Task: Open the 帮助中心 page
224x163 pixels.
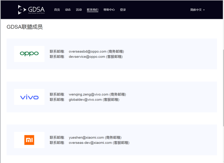Action: (109, 10)
